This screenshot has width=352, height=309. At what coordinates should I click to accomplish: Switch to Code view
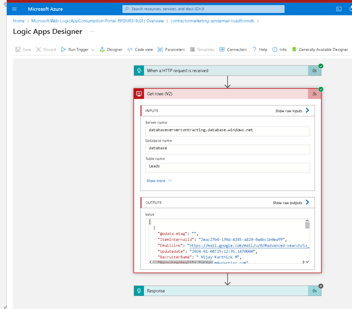(x=140, y=49)
